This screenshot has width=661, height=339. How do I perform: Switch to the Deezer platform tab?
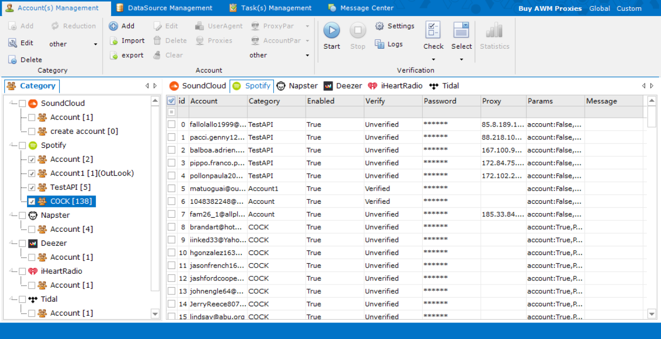pyautogui.click(x=343, y=86)
